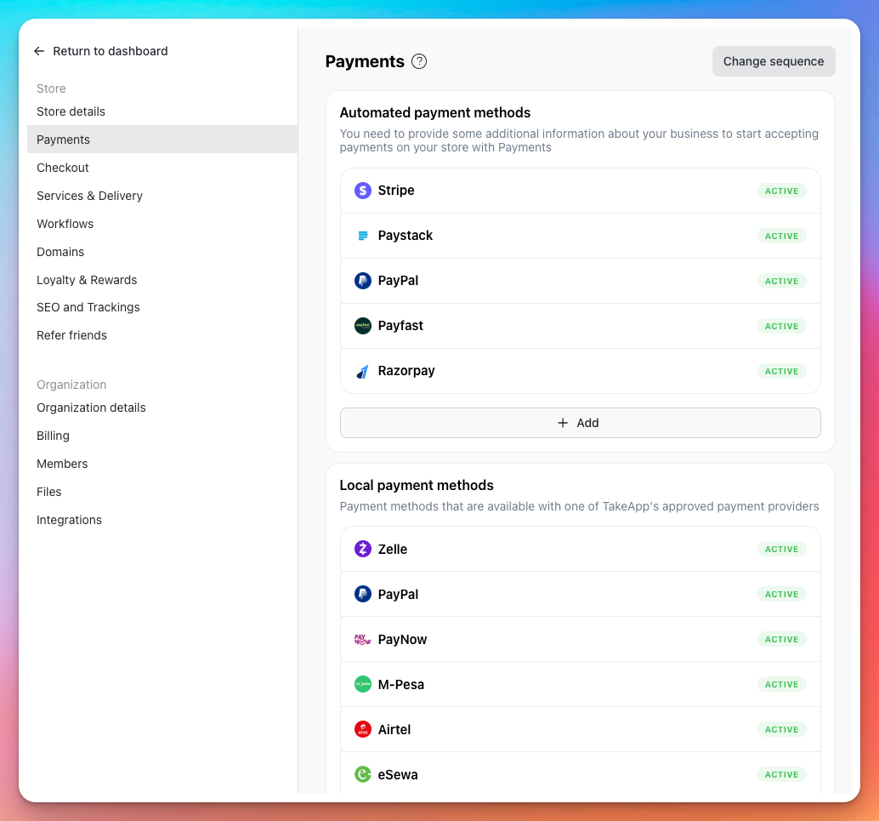Click the Payfast logo icon

(363, 326)
